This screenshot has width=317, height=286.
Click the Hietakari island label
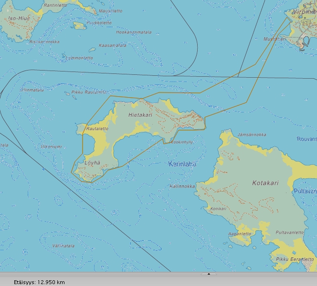tap(140, 115)
